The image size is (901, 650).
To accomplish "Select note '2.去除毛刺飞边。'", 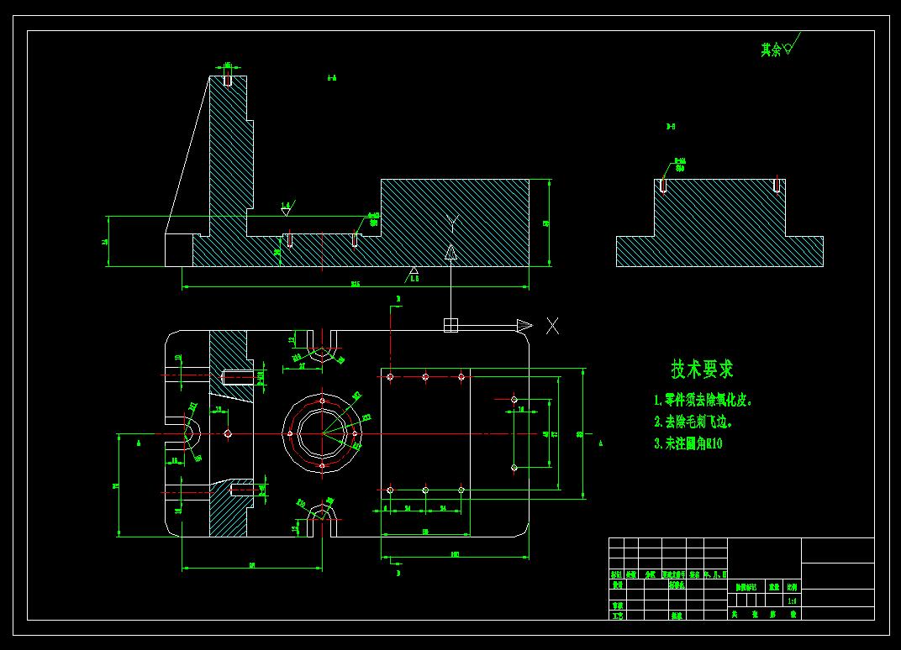I will point(693,422).
